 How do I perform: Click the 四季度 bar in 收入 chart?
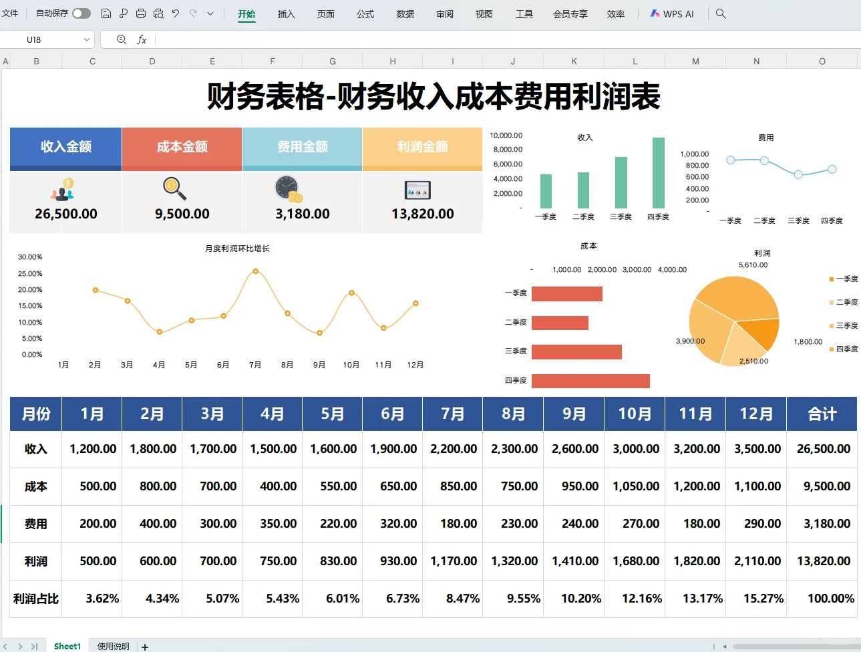click(659, 173)
